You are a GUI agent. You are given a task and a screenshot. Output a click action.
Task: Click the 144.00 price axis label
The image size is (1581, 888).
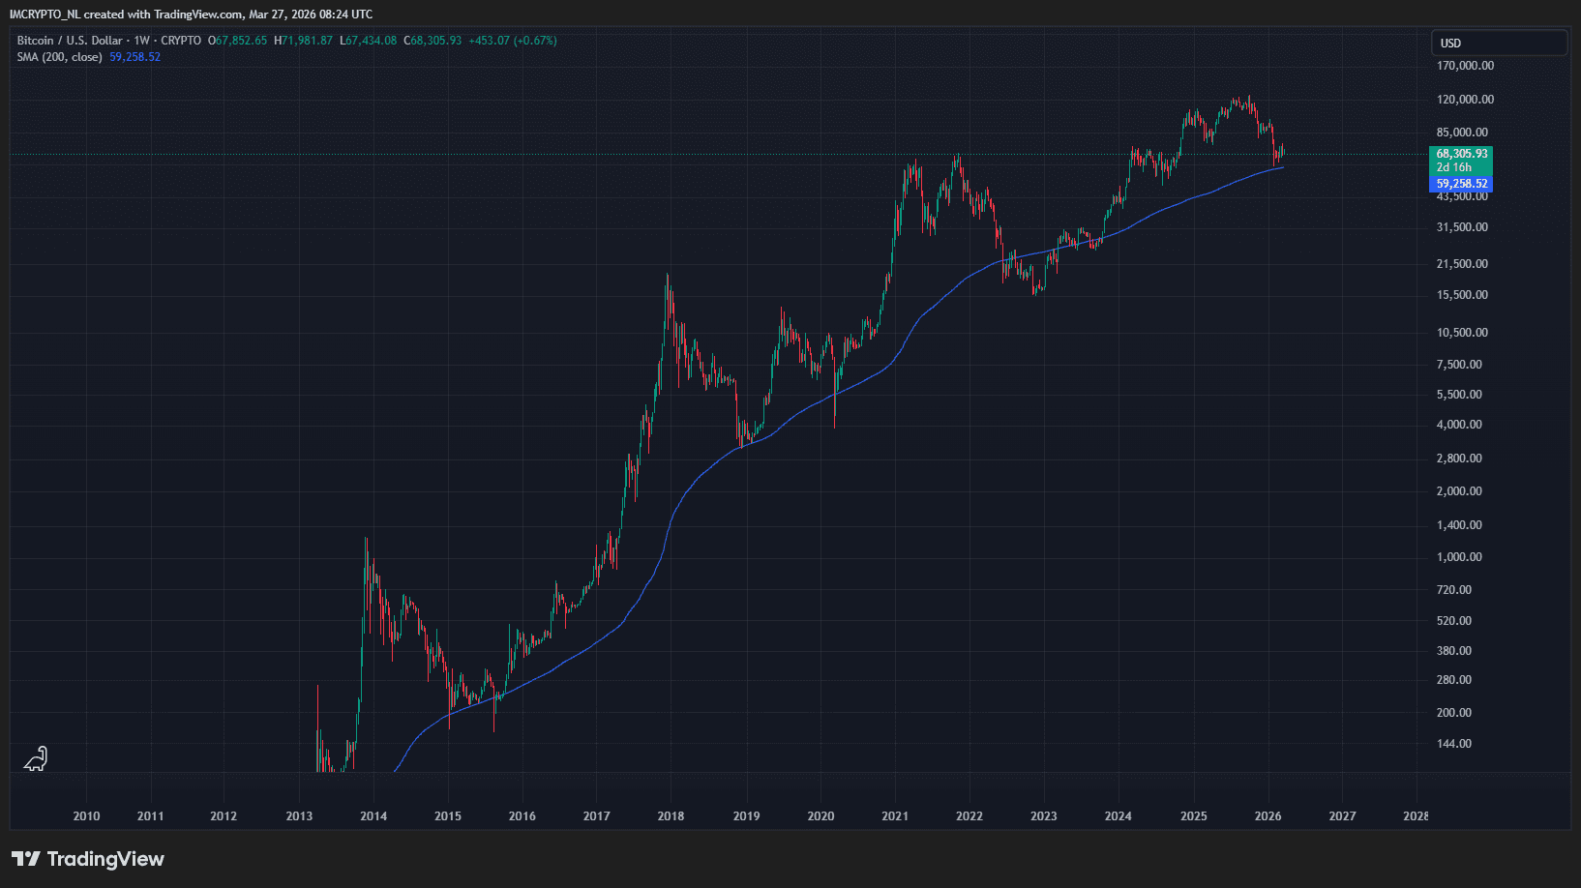coord(1454,744)
